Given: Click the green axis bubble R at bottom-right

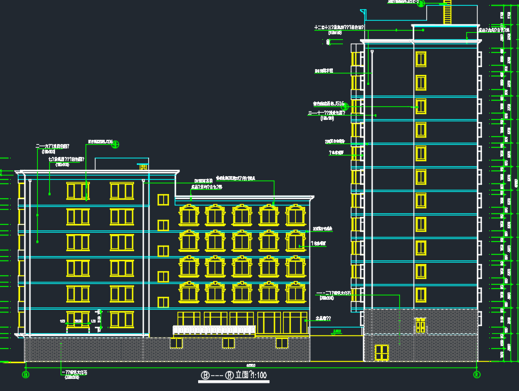Looking at the screenshot, I should point(476,373).
